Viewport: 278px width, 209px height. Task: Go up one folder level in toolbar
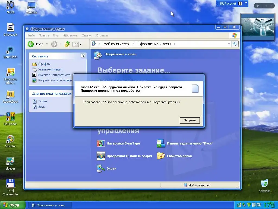pyautogui.click(x=67, y=44)
